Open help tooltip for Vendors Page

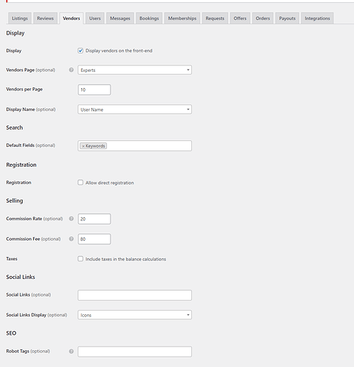pos(71,70)
